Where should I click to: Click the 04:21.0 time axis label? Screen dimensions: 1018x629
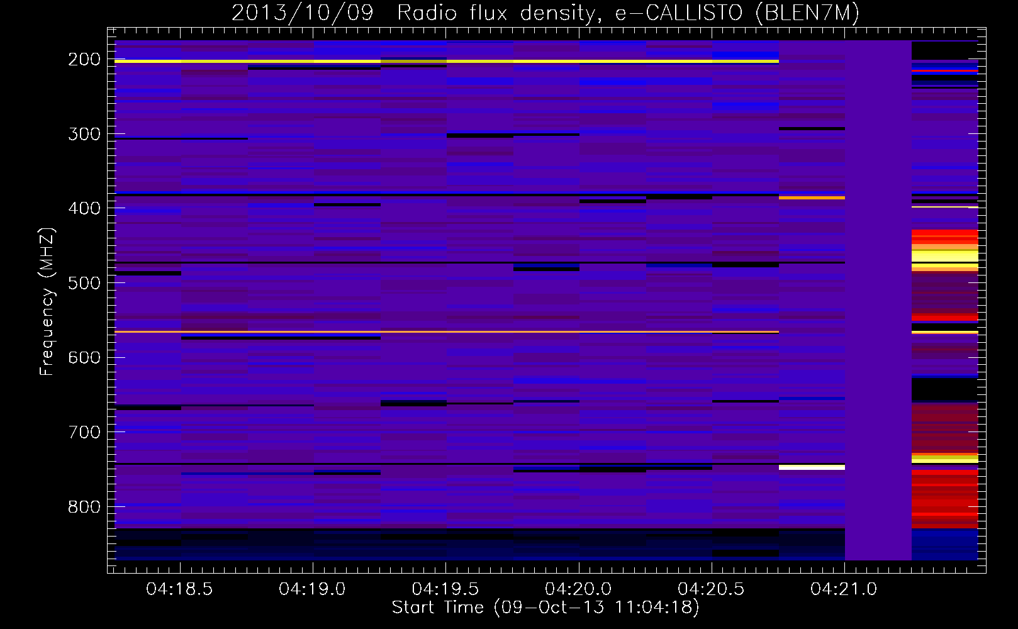pyautogui.click(x=844, y=589)
